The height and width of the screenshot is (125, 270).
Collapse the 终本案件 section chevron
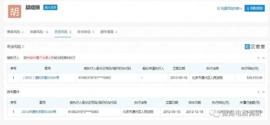click(263, 92)
